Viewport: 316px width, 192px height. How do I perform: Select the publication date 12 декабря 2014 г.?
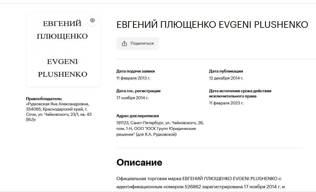click(226, 78)
